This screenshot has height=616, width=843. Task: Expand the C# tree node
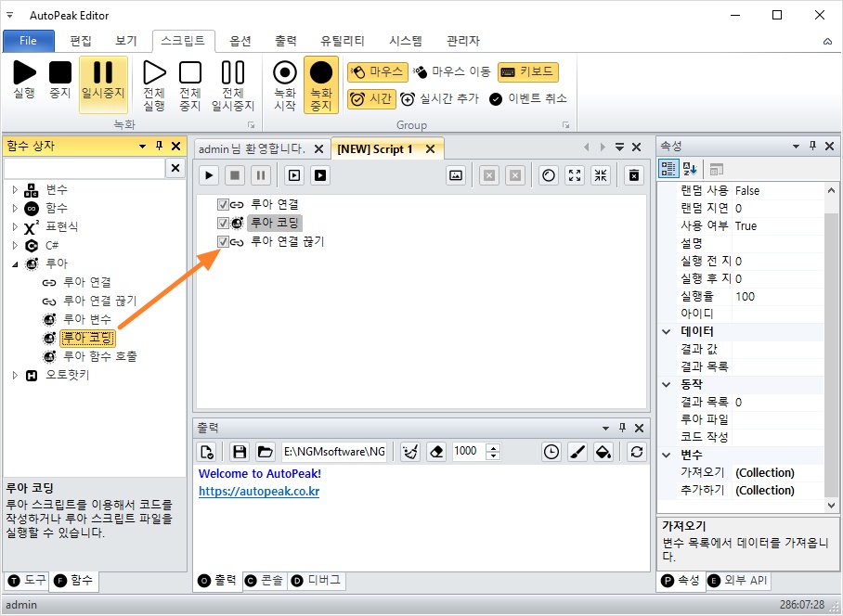click(15, 246)
